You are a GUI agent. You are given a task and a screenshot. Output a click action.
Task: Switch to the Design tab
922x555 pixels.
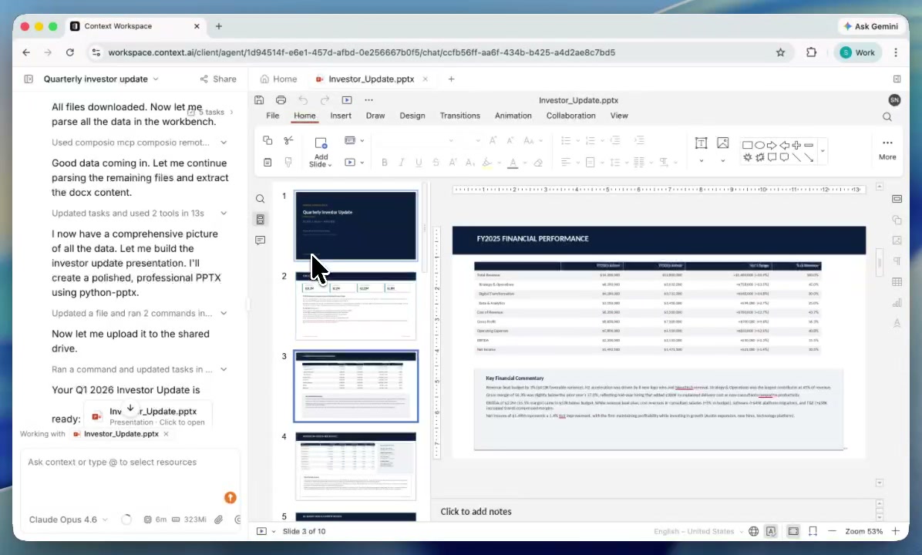coord(412,116)
